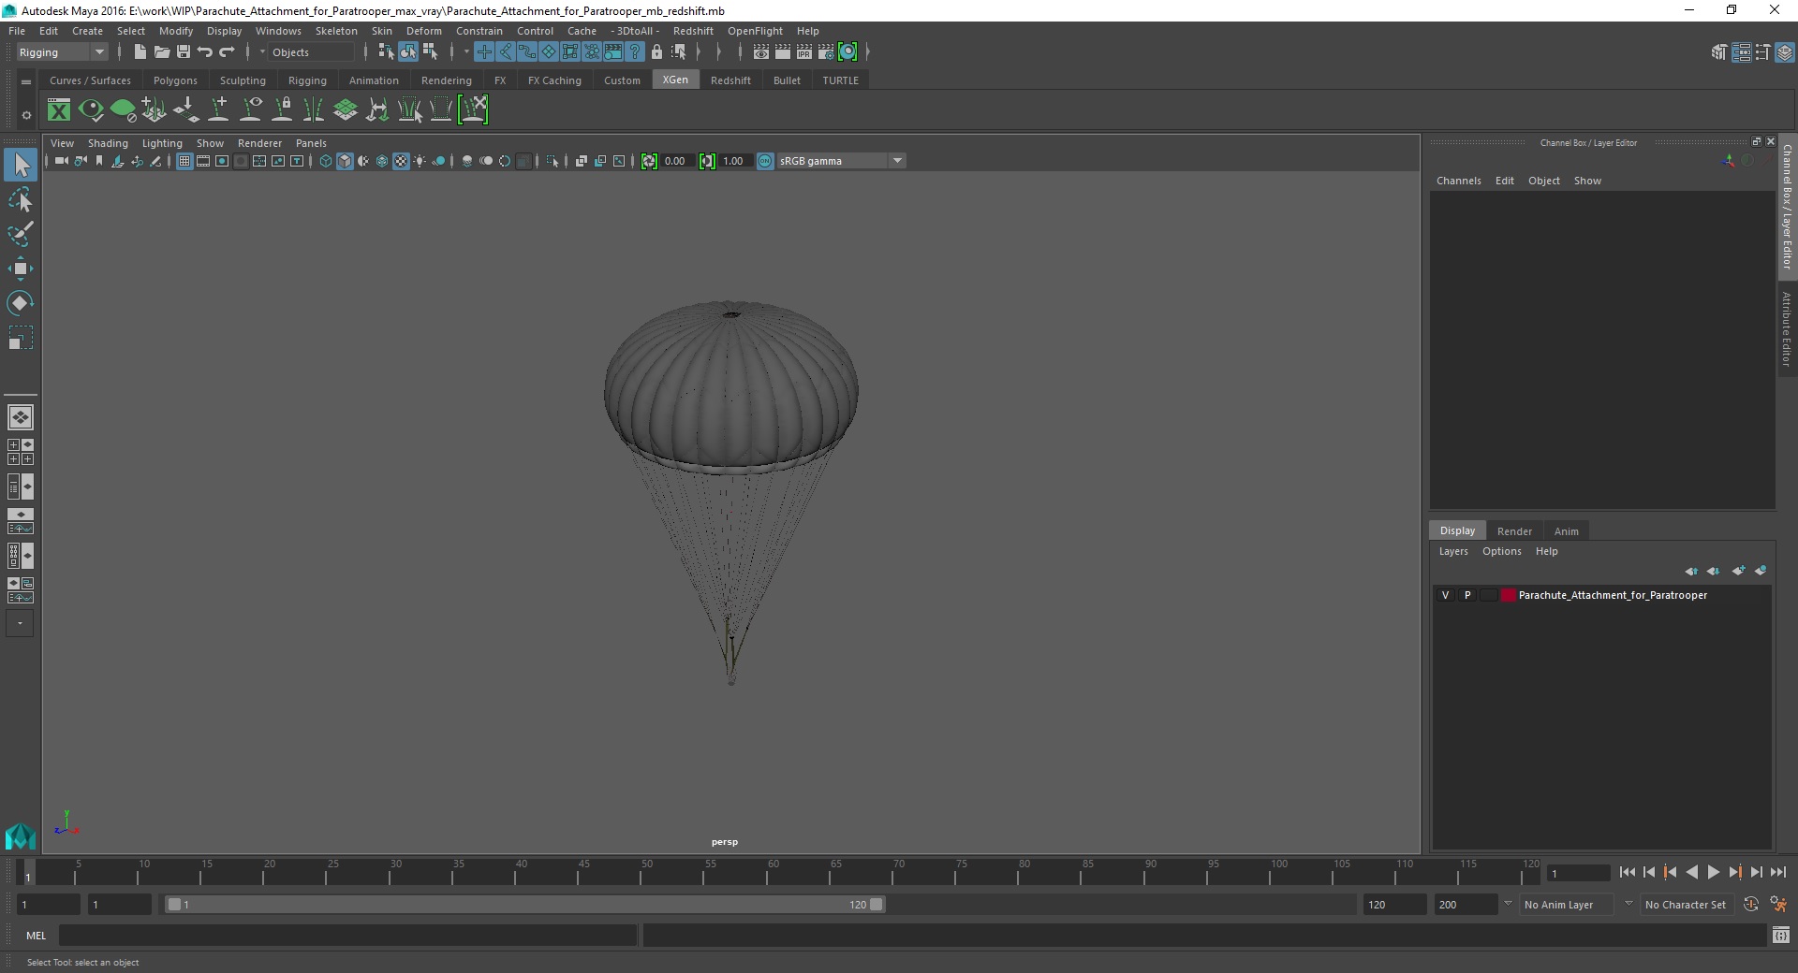The image size is (1798, 973).
Task: Click the create new layer icon
Action: pyautogui.click(x=1738, y=571)
